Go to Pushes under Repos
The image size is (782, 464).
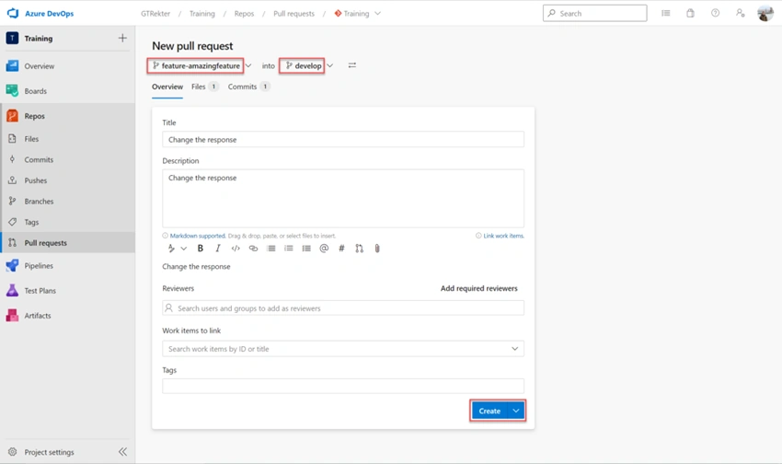click(35, 180)
